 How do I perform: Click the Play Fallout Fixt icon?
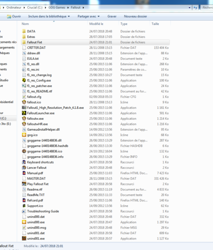[24, 184]
